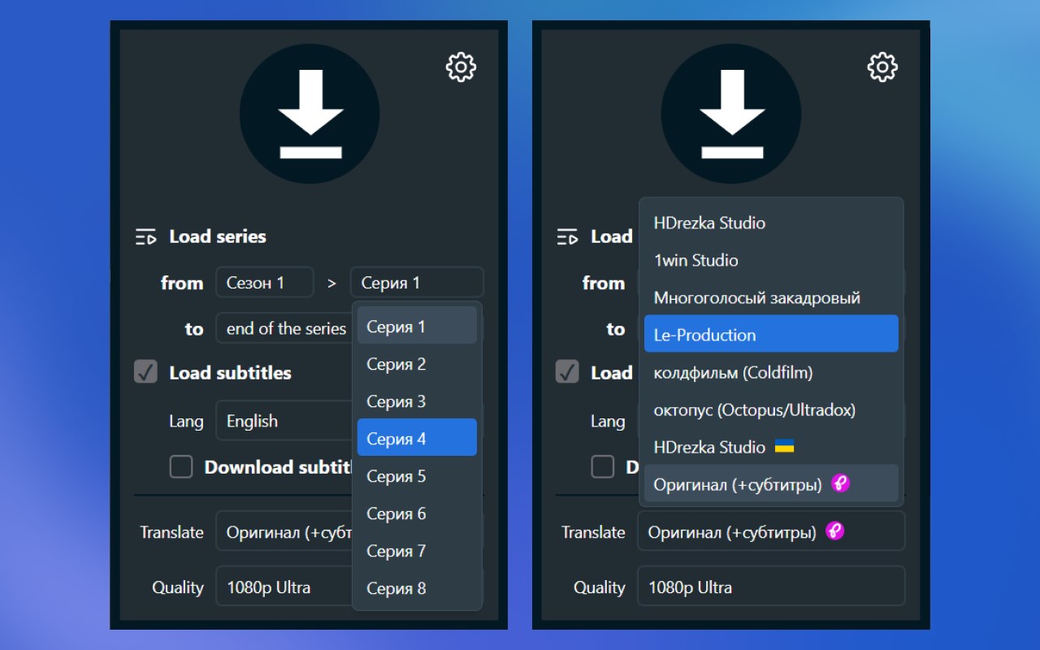1040x650 pixels.
Task: Open settings gear in left panel
Action: point(461,67)
